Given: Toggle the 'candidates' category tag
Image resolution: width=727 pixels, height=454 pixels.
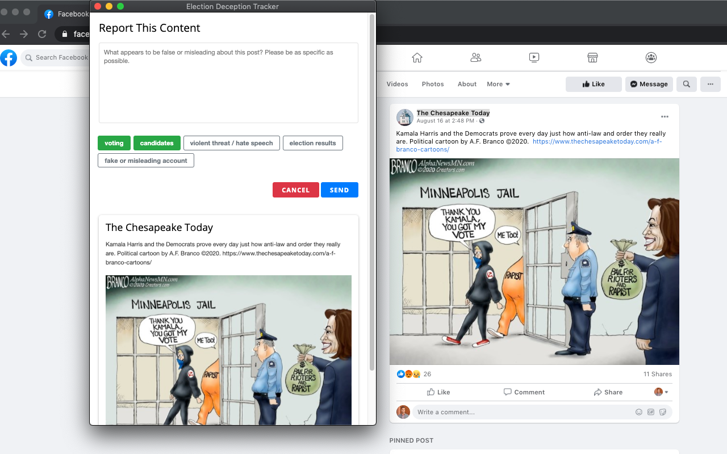Looking at the screenshot, I should (x=157, y=143).
